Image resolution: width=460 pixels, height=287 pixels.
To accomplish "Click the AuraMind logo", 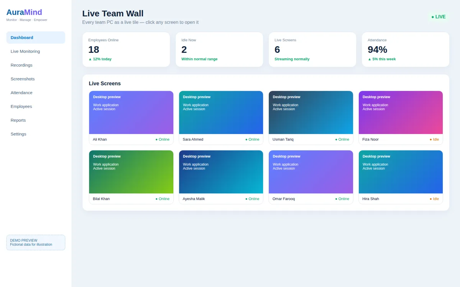I will click(24, 12).
